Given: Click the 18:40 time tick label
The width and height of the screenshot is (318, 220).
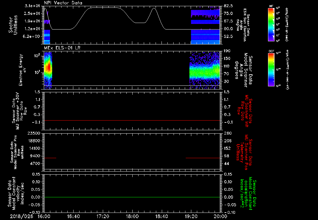Looking at the screenshot, I should pos(161,216).
